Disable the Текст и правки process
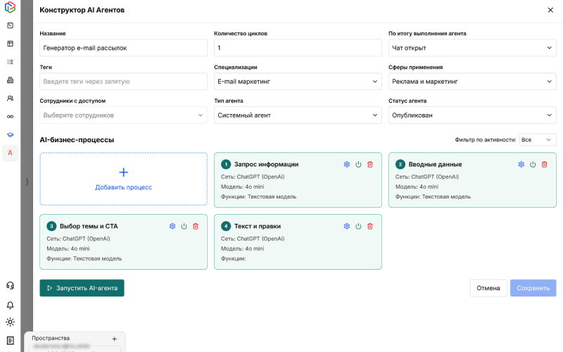The image size is (563, 352). click(x=358, y=226)
